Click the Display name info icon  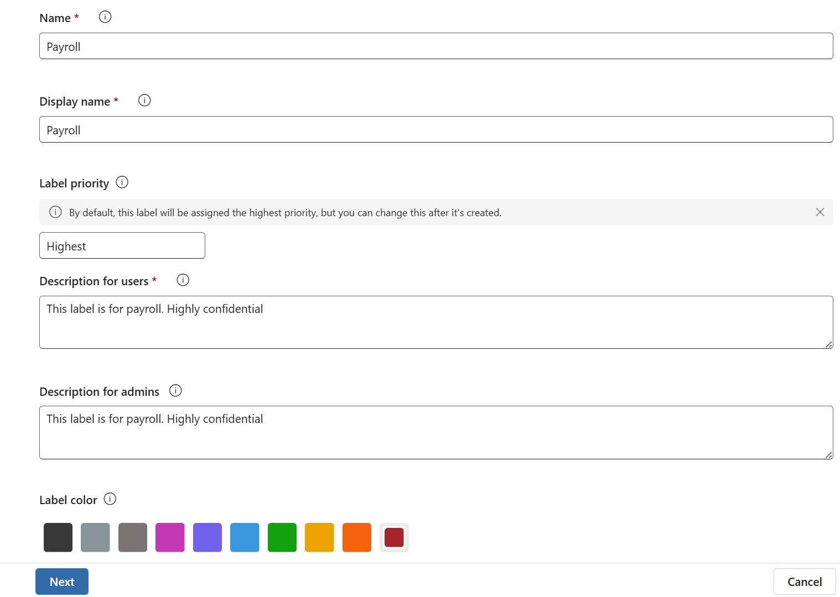click(x=144, y=101)
